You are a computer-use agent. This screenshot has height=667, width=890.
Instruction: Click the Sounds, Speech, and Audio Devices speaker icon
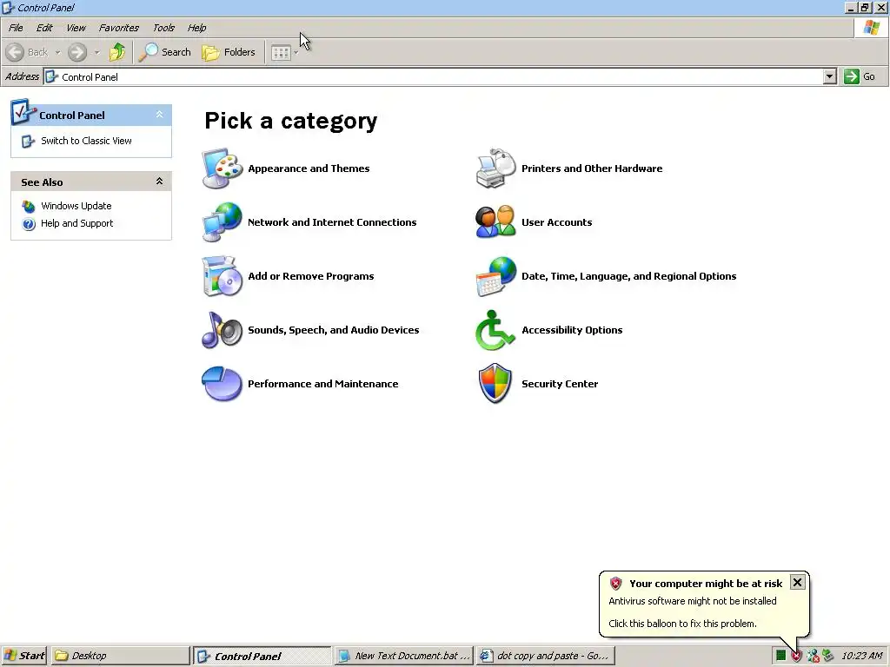tap(222, 329)
